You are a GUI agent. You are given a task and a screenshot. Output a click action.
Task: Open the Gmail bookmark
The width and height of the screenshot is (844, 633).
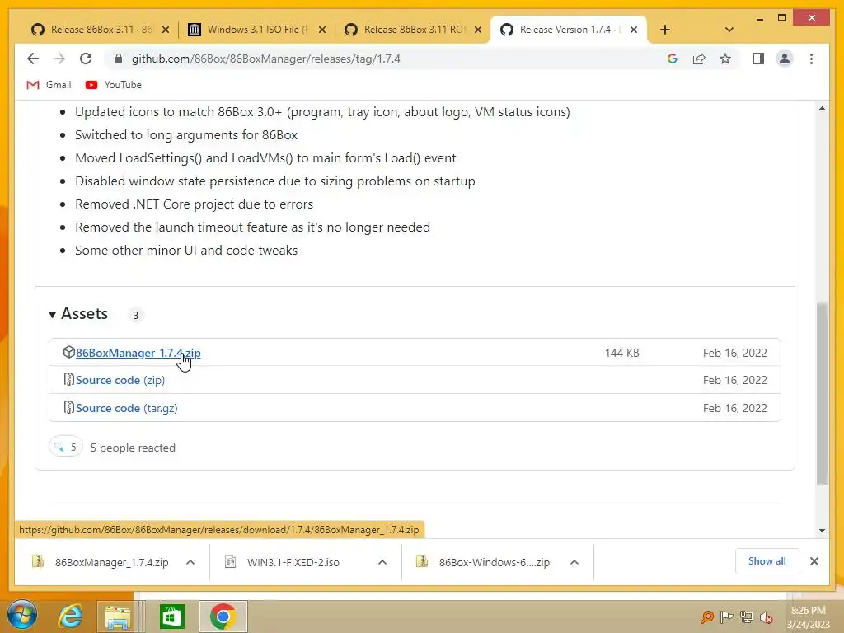tap(49, 85)
